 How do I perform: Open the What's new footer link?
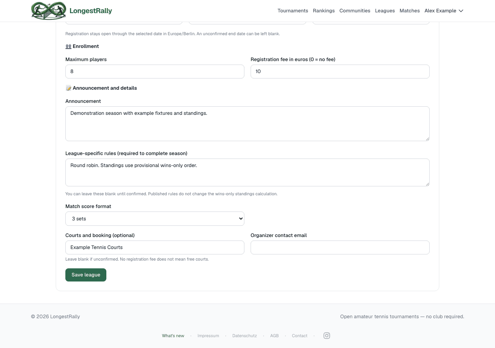pos(173,336)
